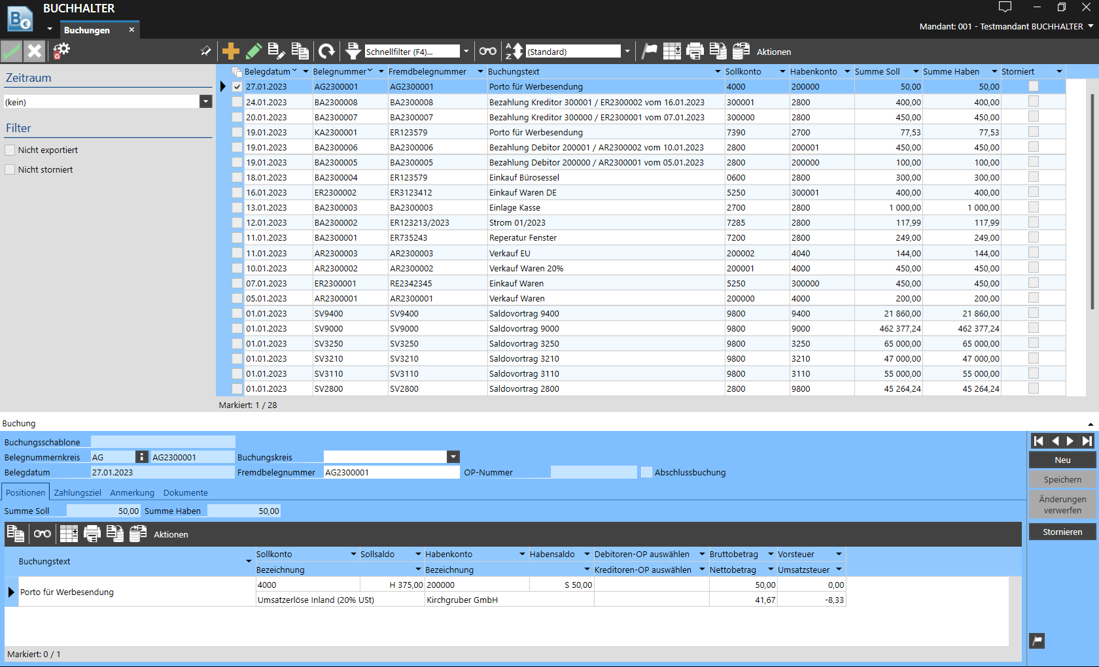The height and width of the screenshot is (667, 1099).
Task: Open the Dokumente tab
Action: [185, 492]
